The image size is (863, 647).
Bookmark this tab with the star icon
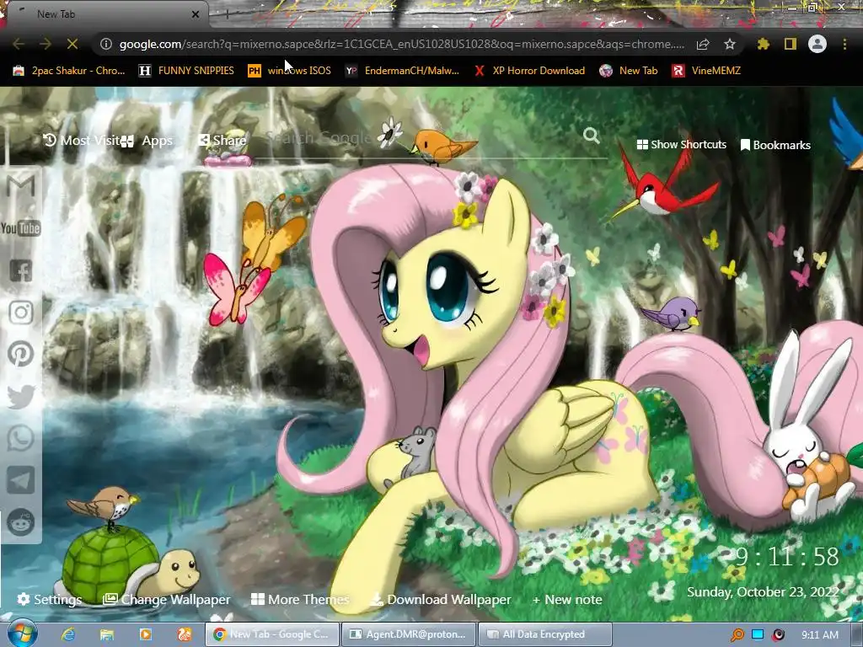click(730, 44)
